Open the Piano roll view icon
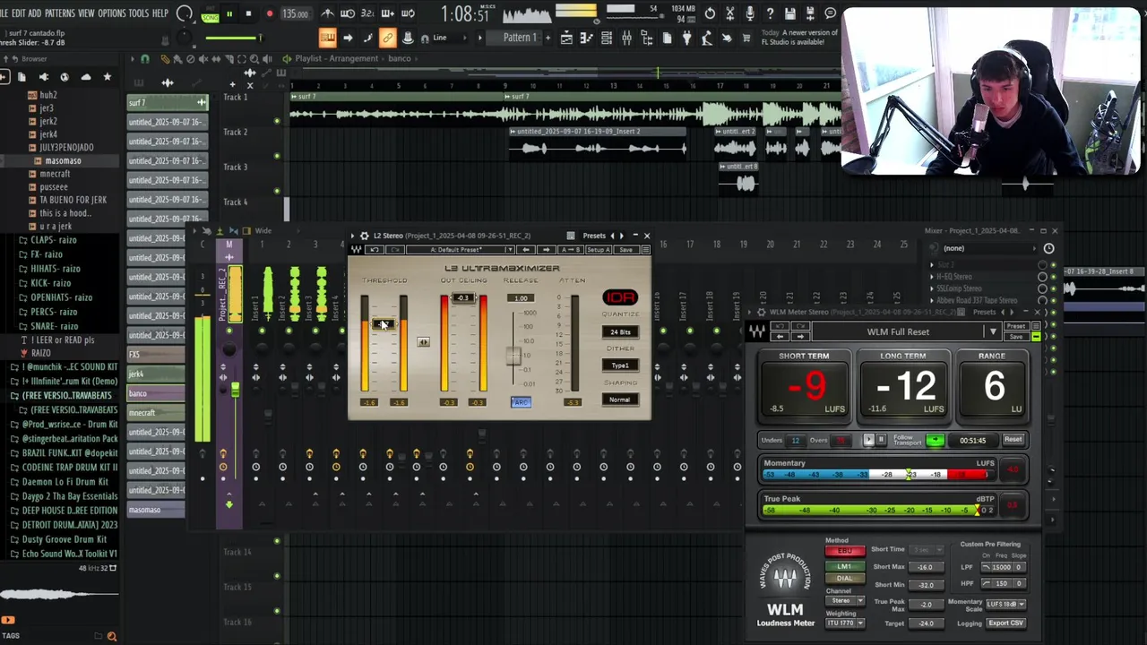Image resolution: width=1147 pixels, height=645 pixels. tap(586, 38)
